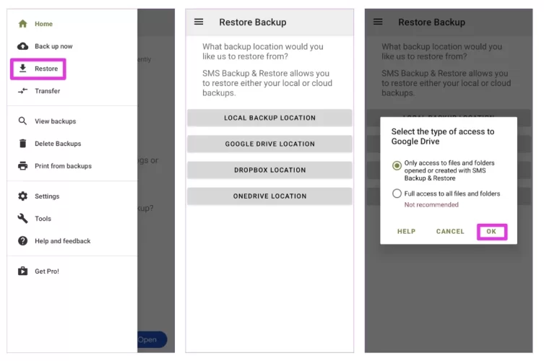Click the Print from backups printer icon

[22, 166]
